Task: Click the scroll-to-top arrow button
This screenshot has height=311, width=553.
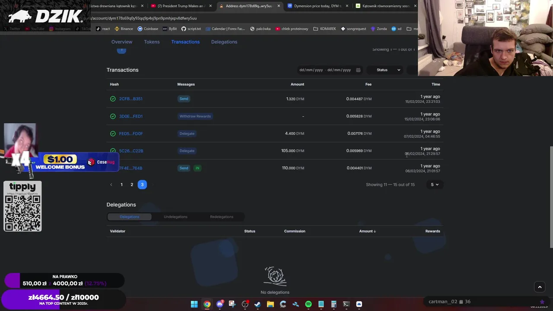Action: tap(540, 286)
